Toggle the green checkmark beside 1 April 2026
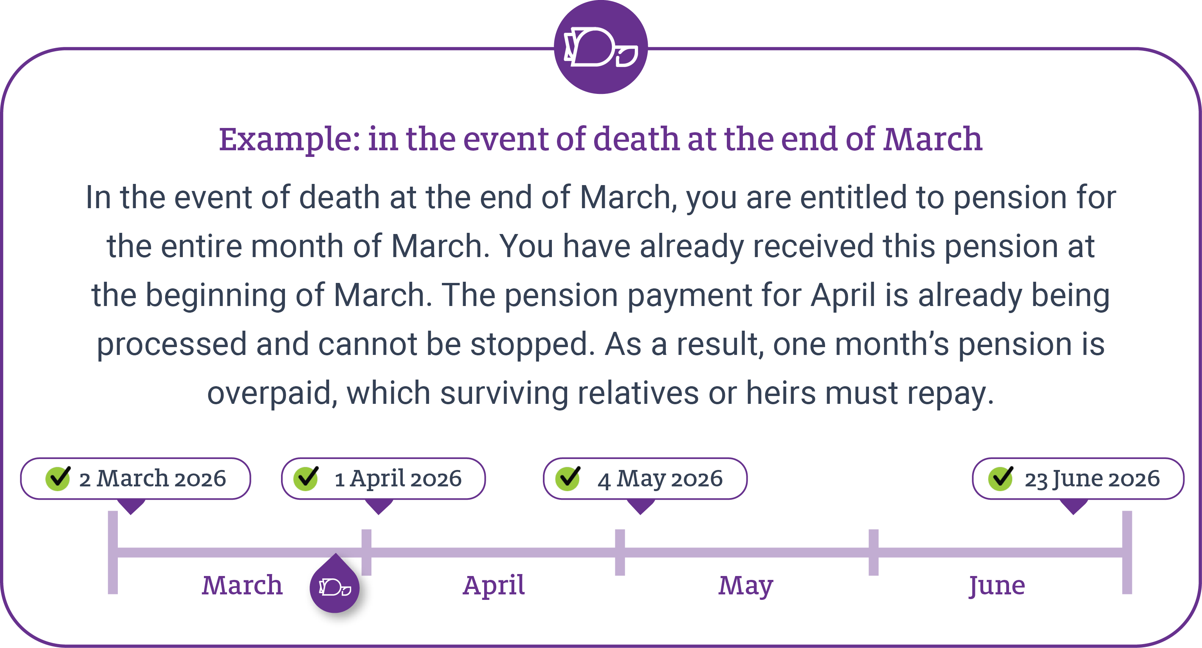 [306, 478]
